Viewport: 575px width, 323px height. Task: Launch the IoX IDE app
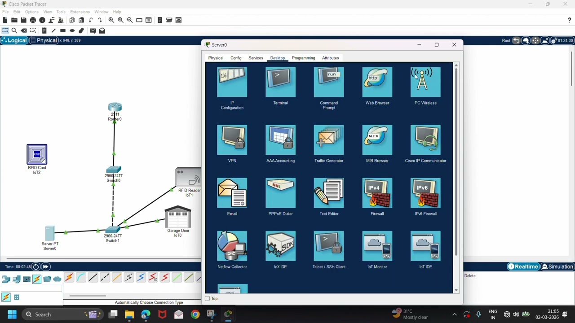(280, 246)
